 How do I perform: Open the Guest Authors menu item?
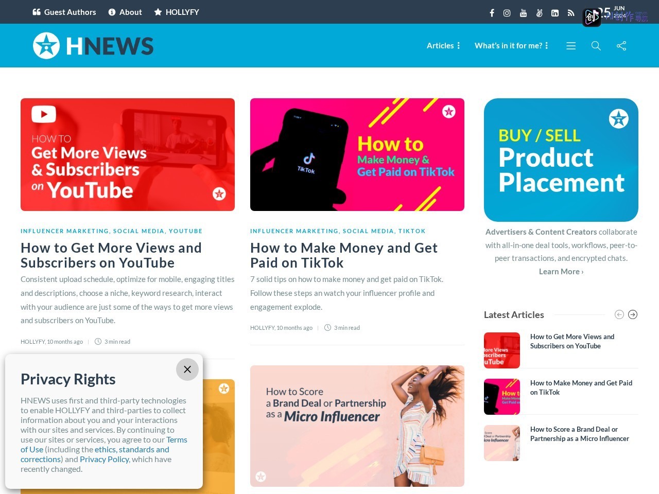tap(64, 12)
